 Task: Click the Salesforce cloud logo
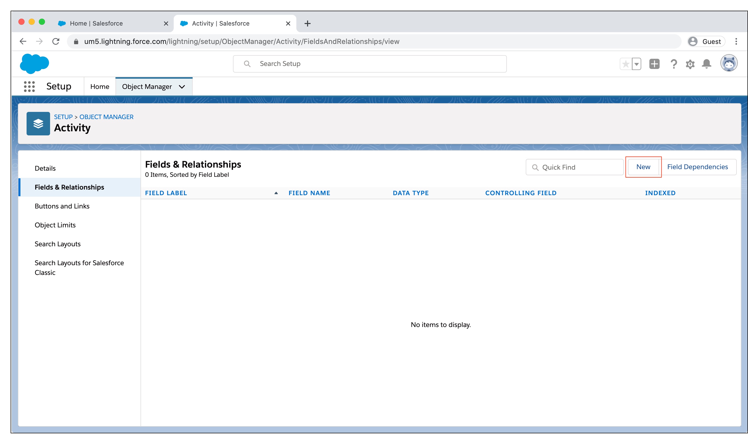[x=34, y=63]
